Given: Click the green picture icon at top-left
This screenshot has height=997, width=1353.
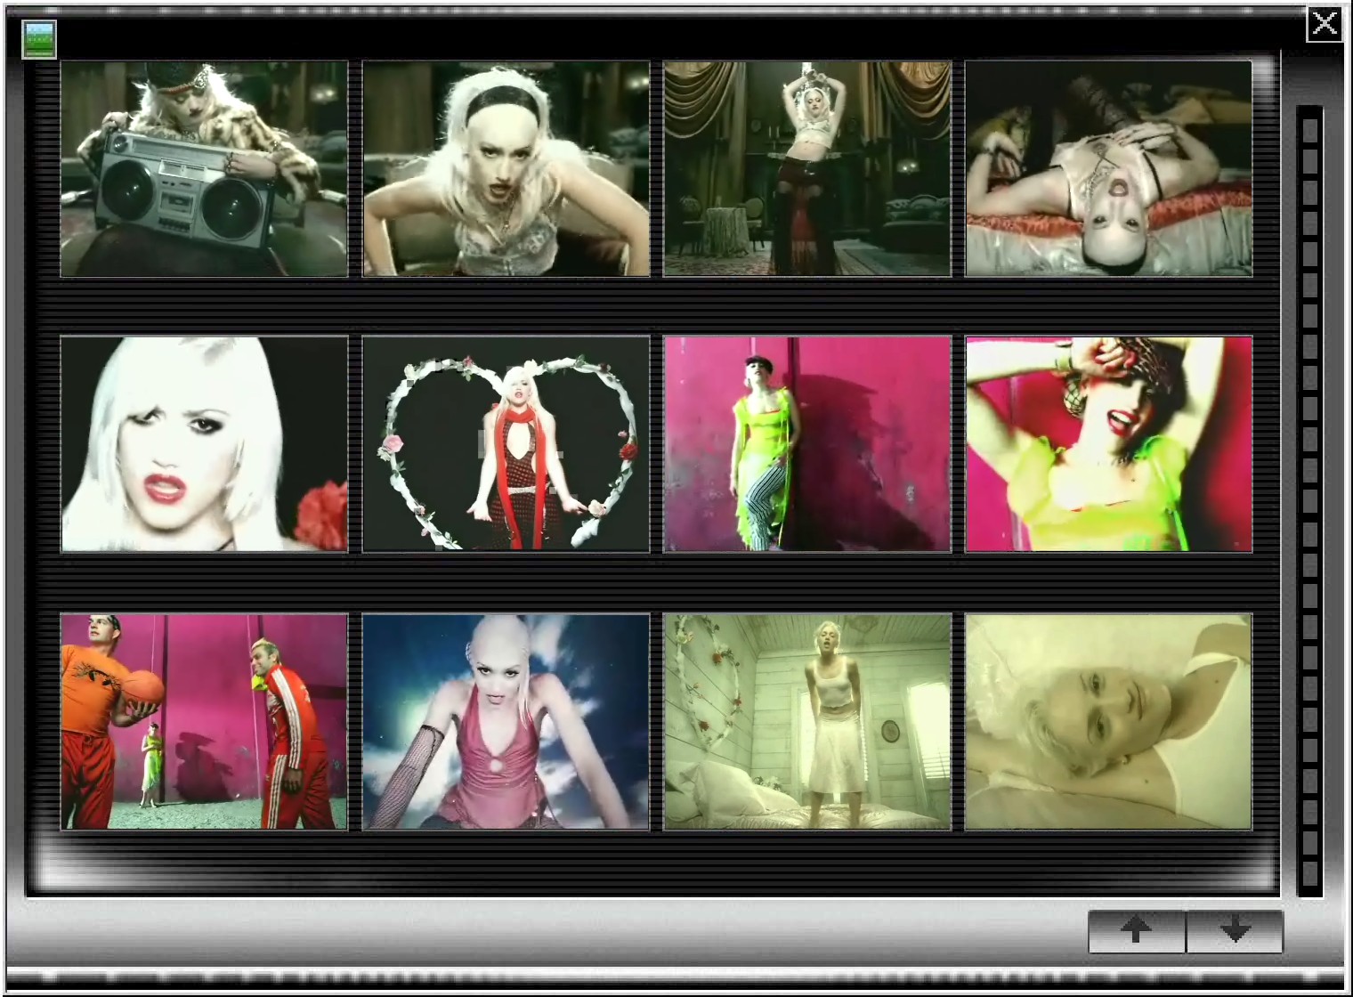Looking at the screenshot, I should [x=39, y=40].
